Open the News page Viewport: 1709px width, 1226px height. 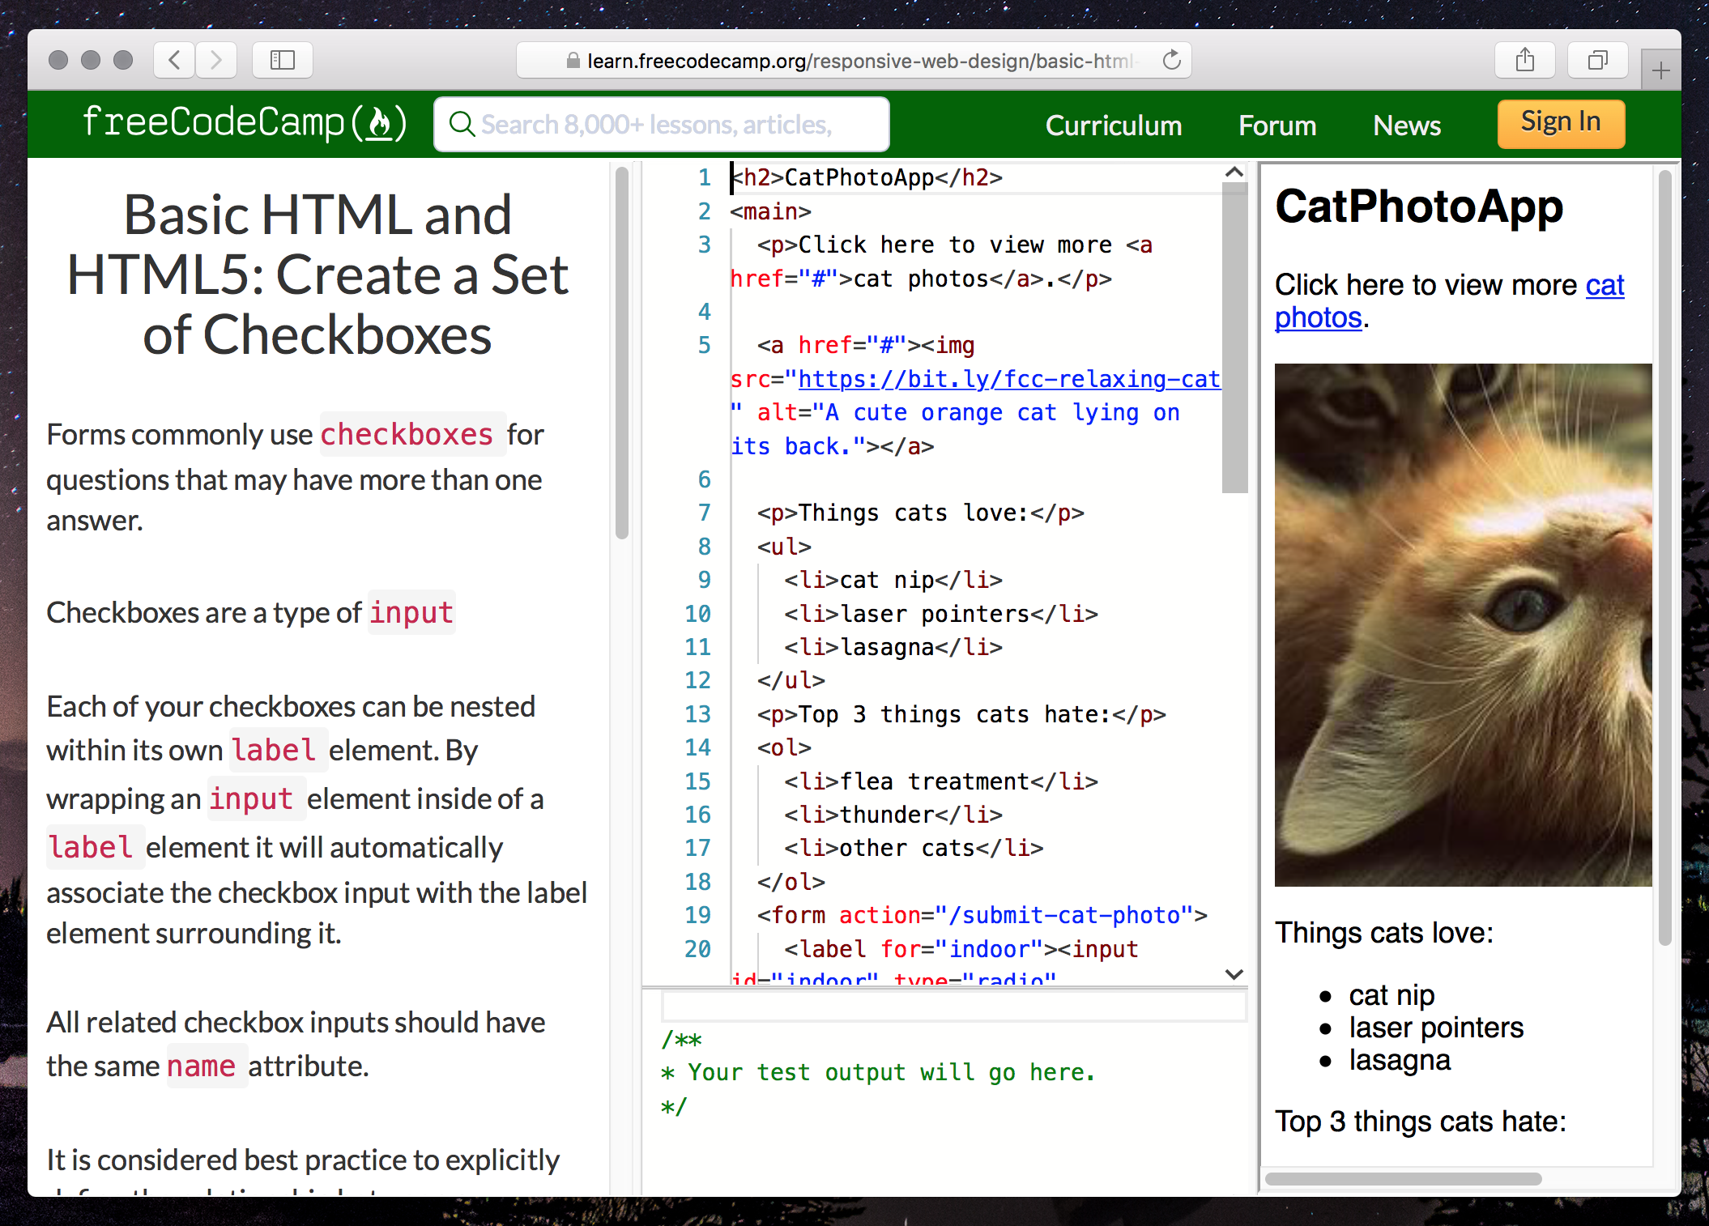pos(1406,125)
